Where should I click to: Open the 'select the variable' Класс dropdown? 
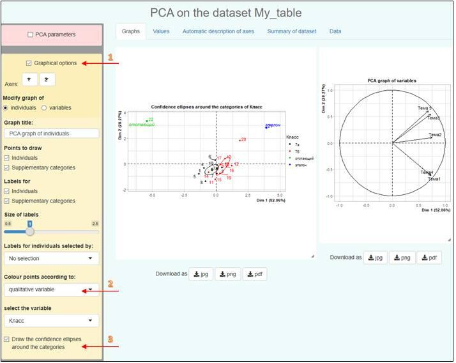tap(51, 320)
